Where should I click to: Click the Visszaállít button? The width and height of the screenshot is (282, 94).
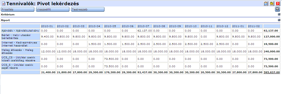(x=53, y=9)
